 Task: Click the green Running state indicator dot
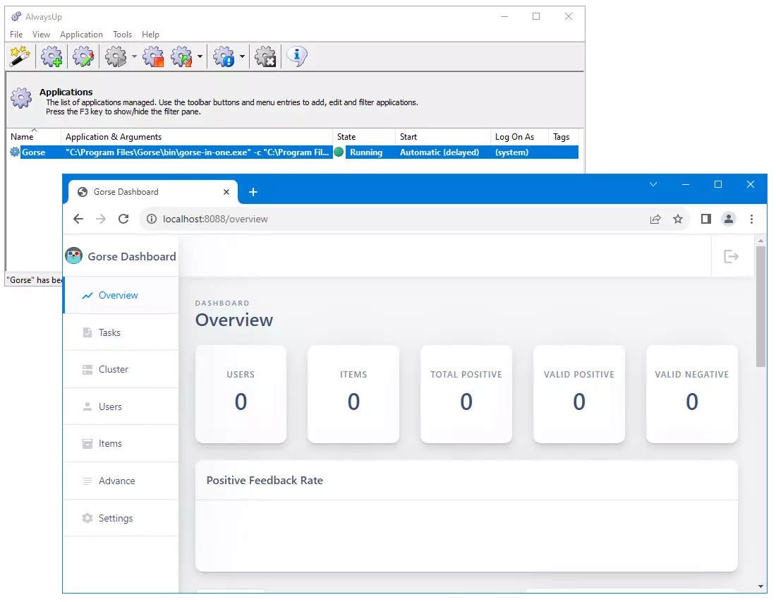click(339, 152)
